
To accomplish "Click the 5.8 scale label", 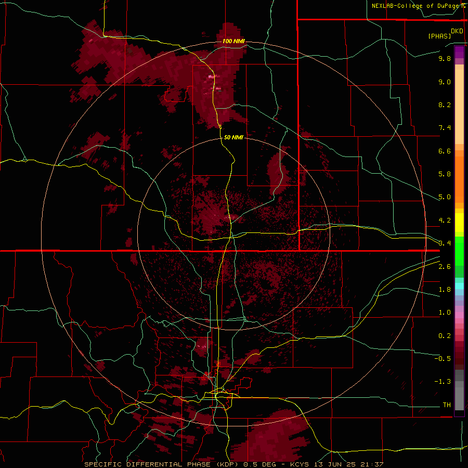I will point(445,174).
